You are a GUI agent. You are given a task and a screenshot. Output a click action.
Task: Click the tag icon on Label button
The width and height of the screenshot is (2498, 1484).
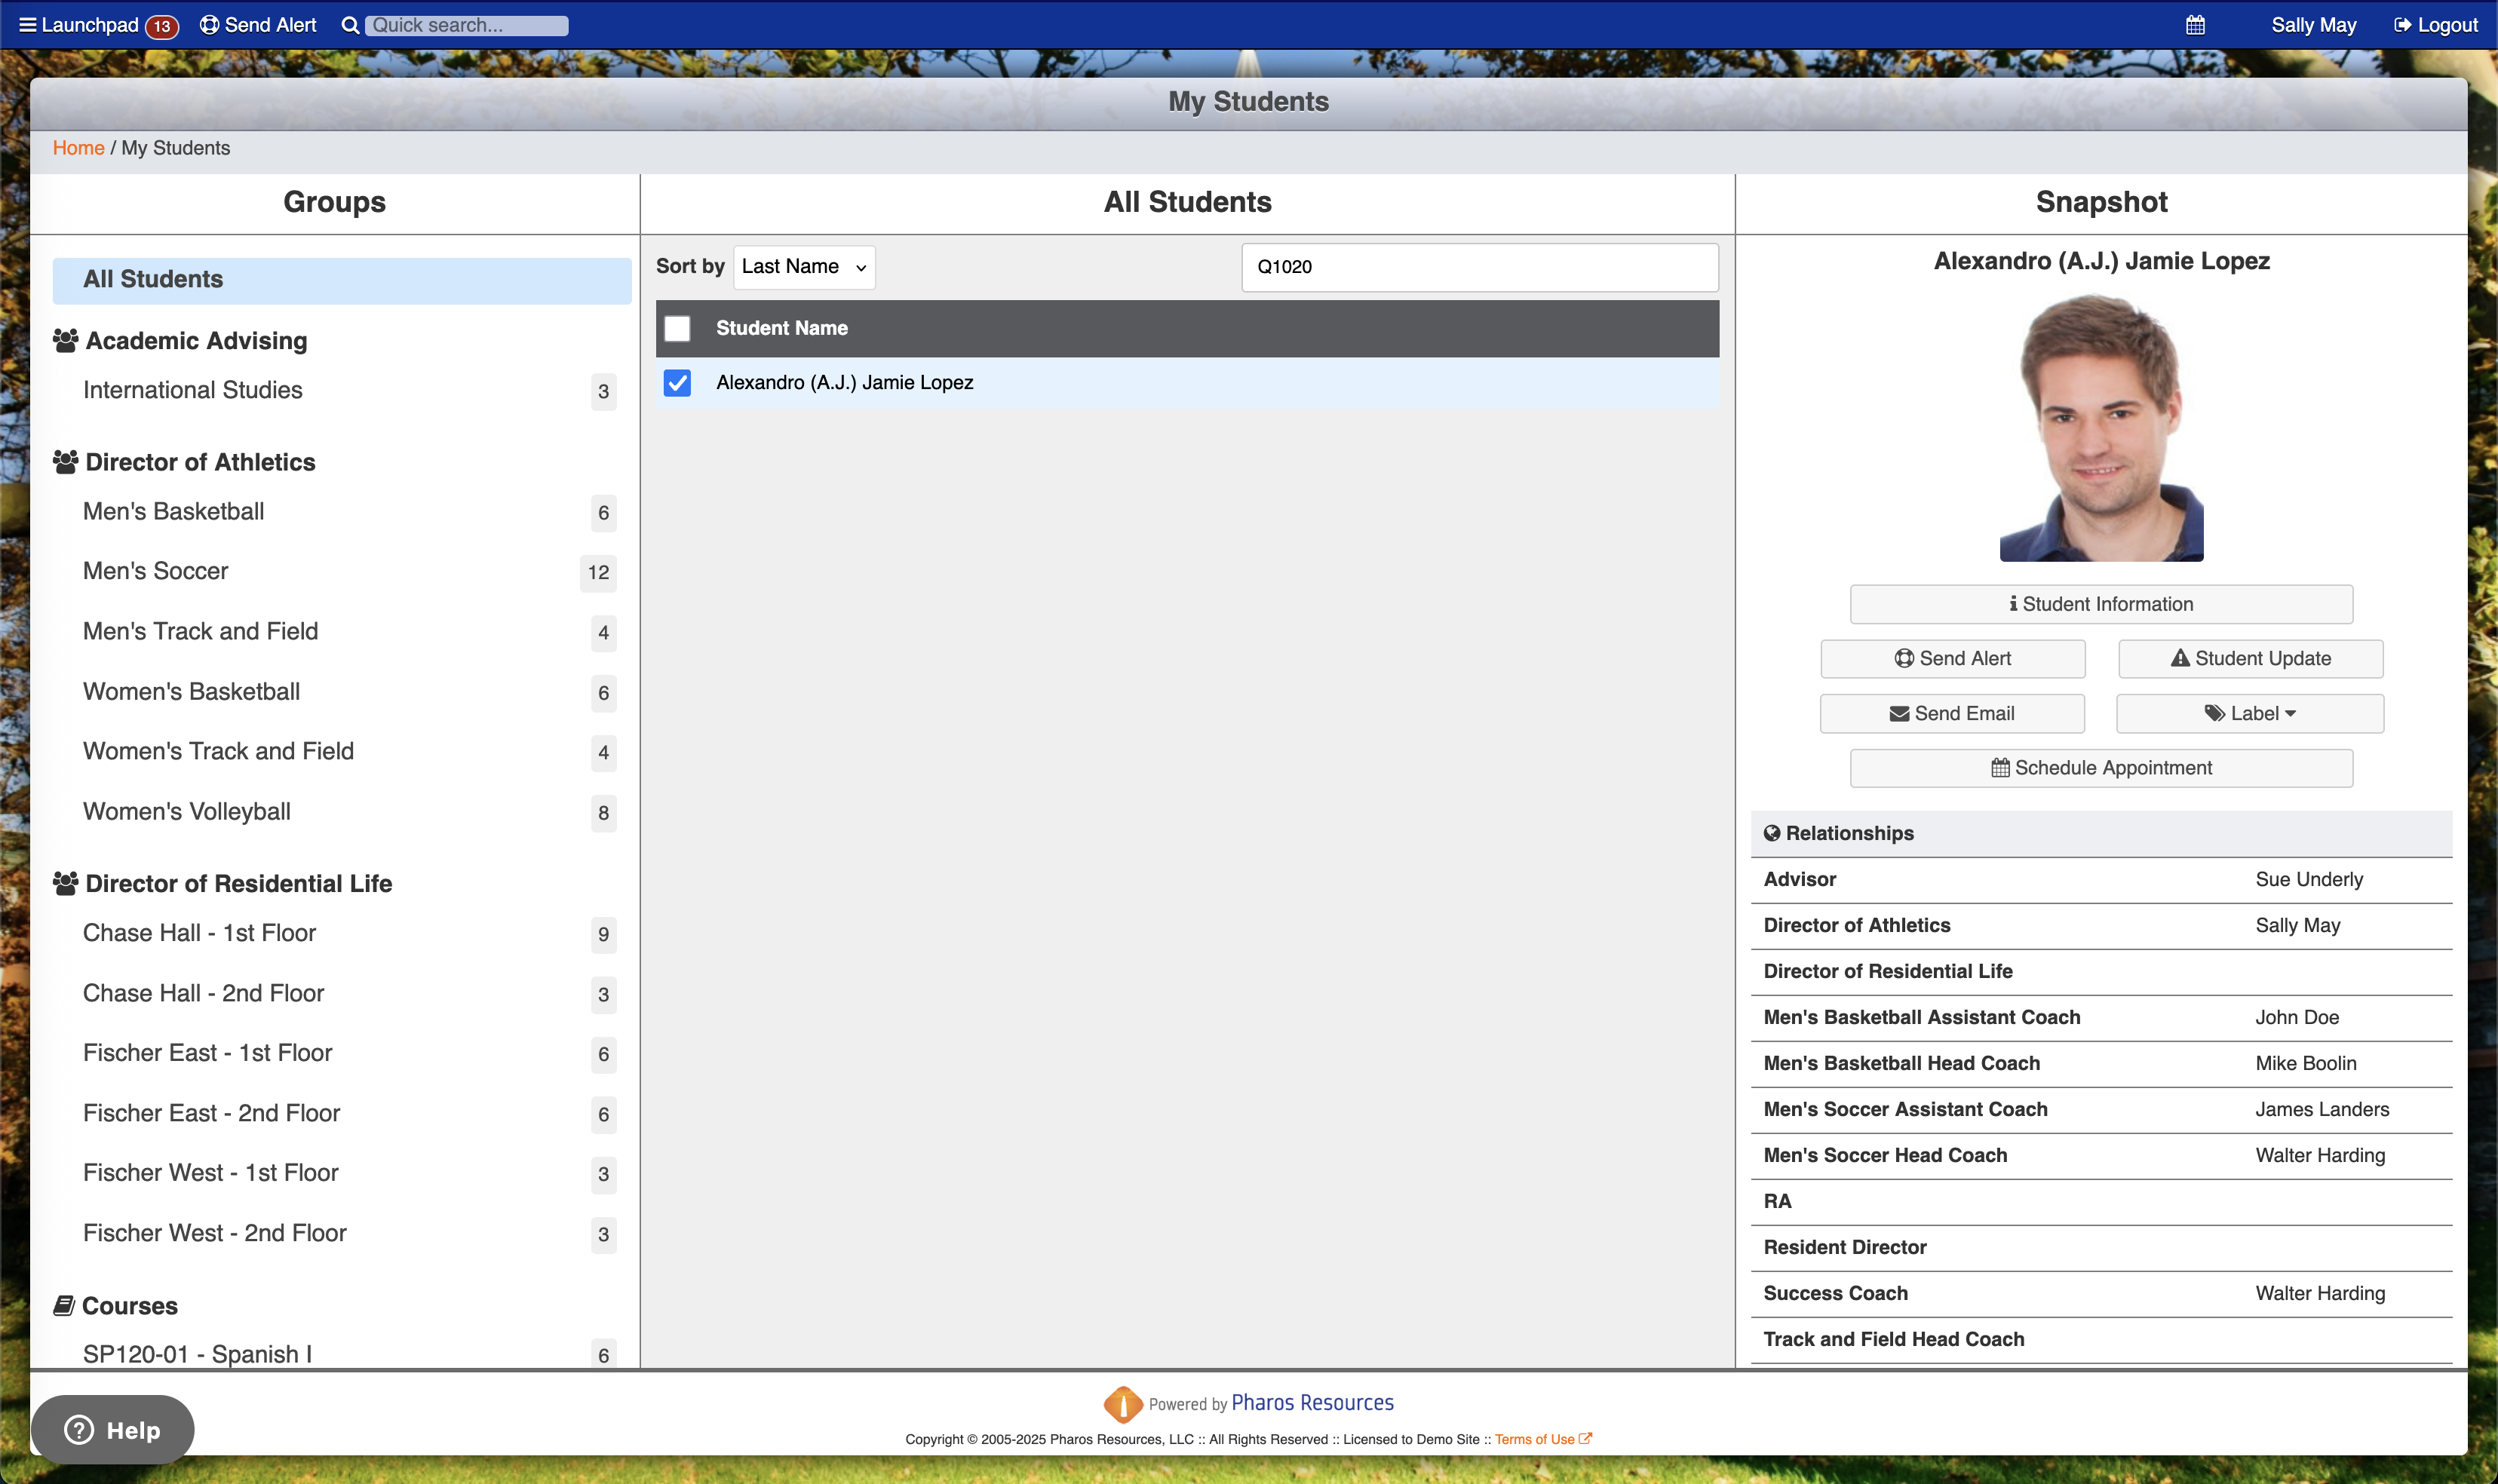2215,713
